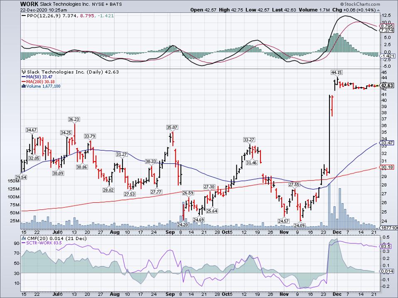Click the Slack Technologies Inc. (Daily) 42.63 title

point(73,72)
